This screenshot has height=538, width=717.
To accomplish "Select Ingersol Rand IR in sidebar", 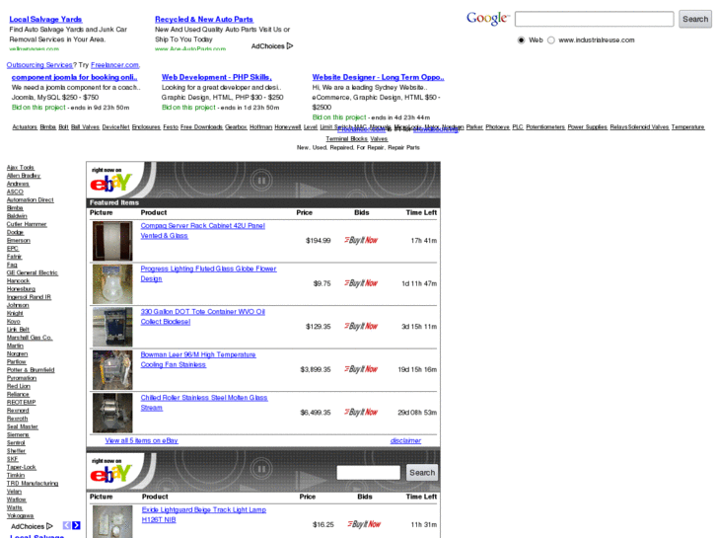I will pyautogui.click(x=29, y=297).
